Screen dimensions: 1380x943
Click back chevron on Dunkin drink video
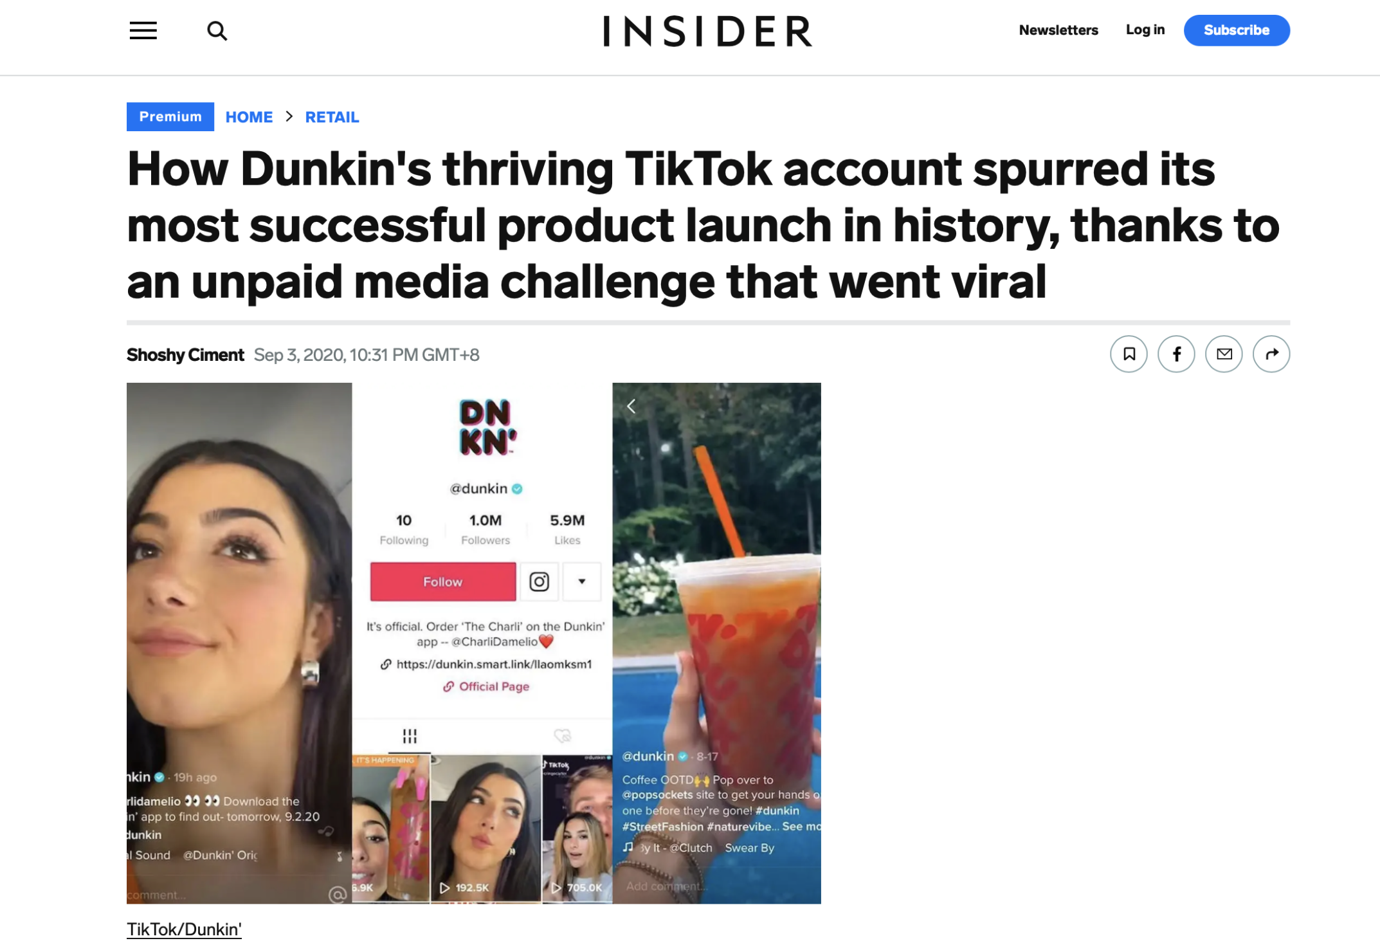click(631, 406)
